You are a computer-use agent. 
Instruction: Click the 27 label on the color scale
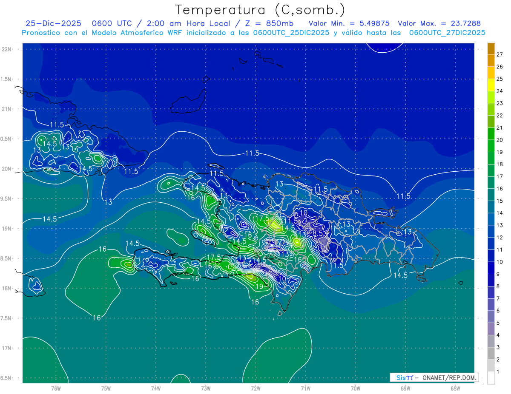pos(500,54)
